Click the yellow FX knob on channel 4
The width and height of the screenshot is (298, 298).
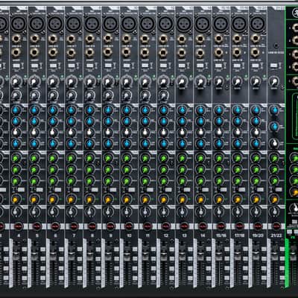coord(16,200)
